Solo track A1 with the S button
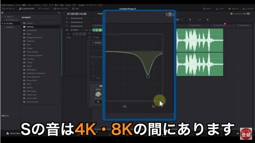The height and width of the screenshot is (143, 255). point(80,34)
